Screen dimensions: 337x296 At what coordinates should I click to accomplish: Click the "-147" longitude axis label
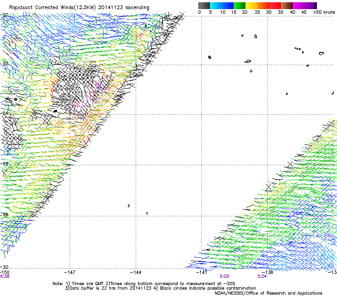[x=70, y=273]
